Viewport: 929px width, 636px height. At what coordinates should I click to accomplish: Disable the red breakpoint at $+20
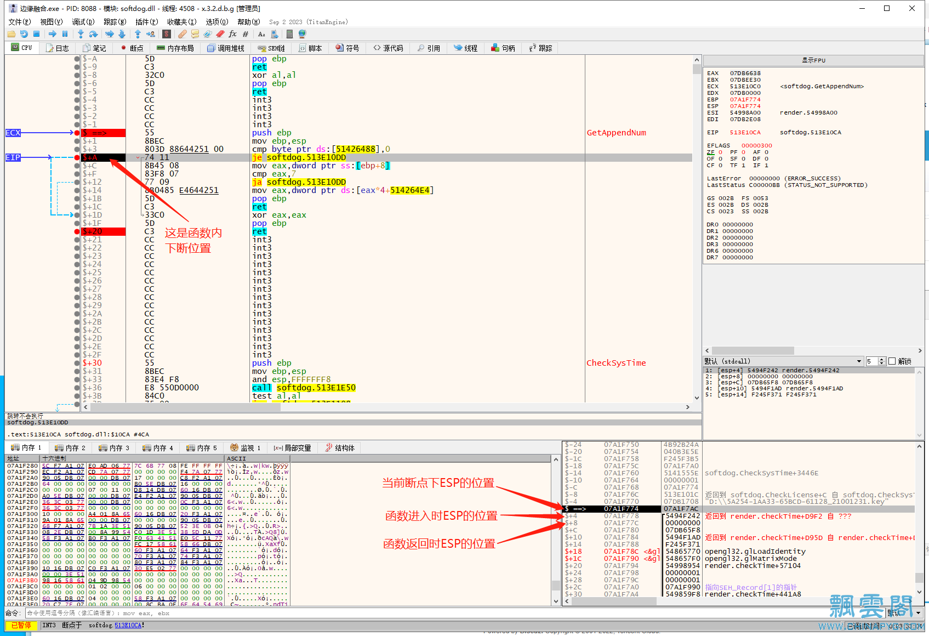[x=77, y=231]
